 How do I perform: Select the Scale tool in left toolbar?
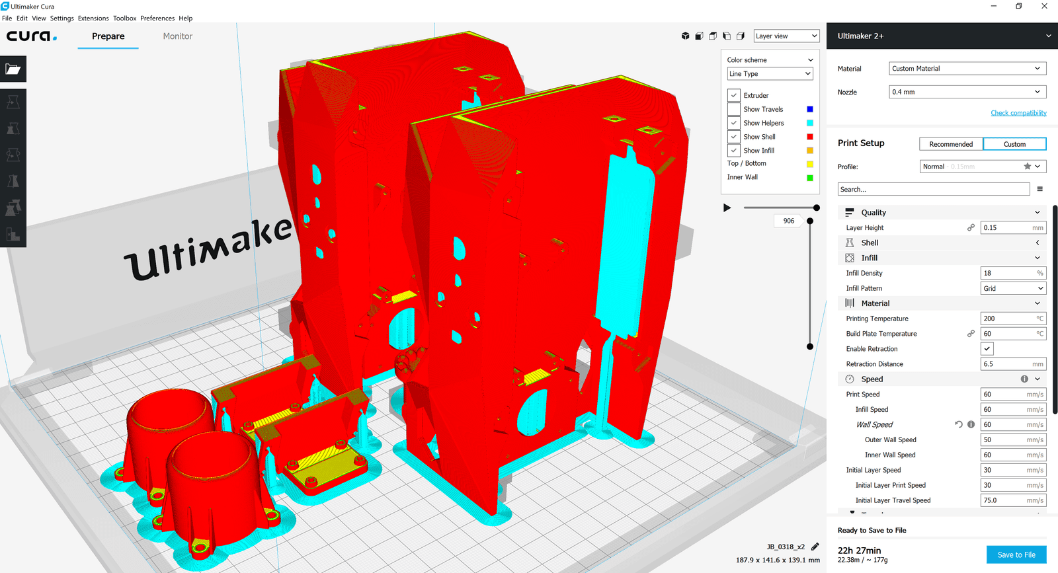click(x=13, y=129)
